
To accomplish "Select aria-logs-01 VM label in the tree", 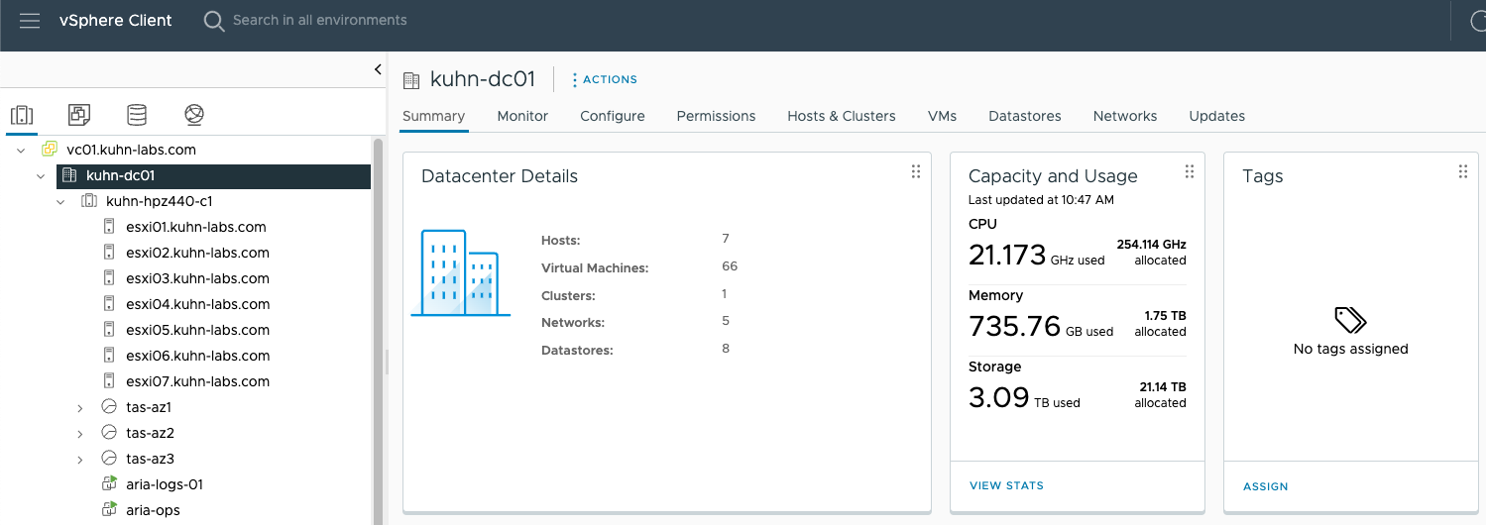I will click(165, 484).
